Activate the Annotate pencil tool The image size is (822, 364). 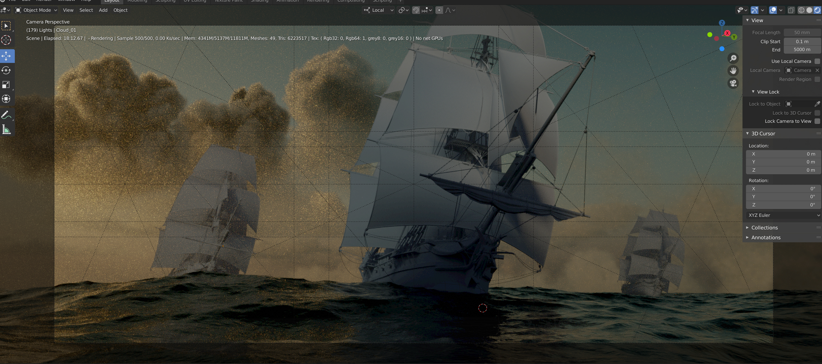pyautogui.click(x=6, y=115)
